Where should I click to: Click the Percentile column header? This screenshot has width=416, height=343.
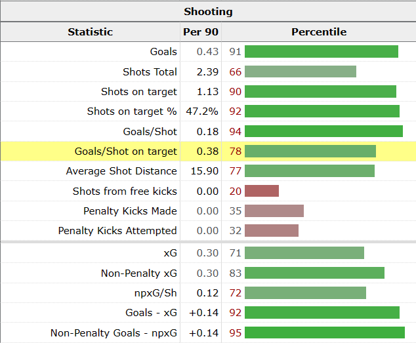point(319,31)
